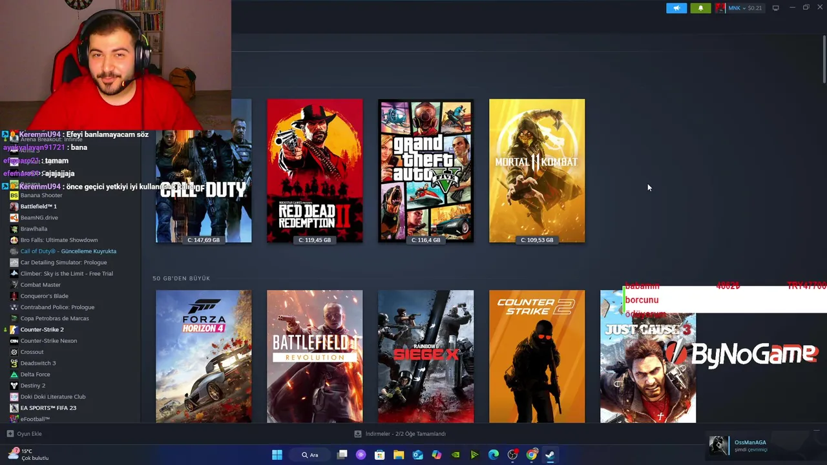Open Google Chrome from taskbar

[x=531, y=455]
